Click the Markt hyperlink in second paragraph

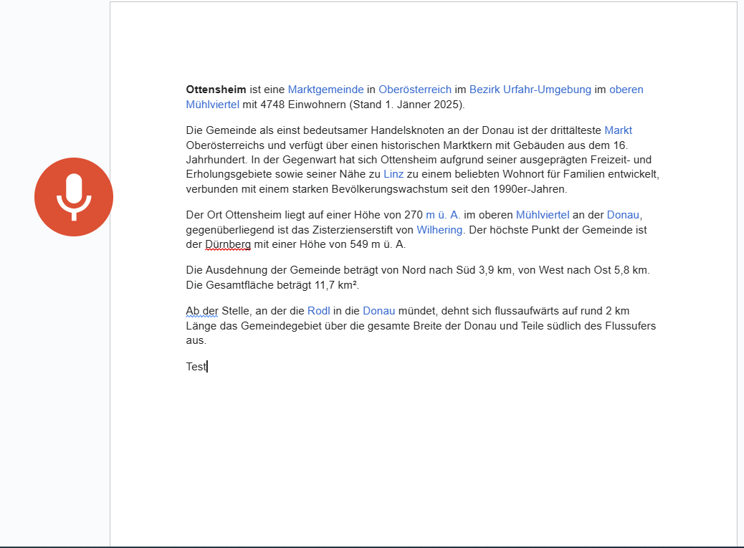click(x=618, y=130)
